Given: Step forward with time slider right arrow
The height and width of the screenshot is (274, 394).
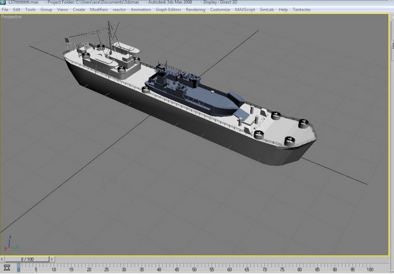Looking at the screenshot, I should [52, 259].
